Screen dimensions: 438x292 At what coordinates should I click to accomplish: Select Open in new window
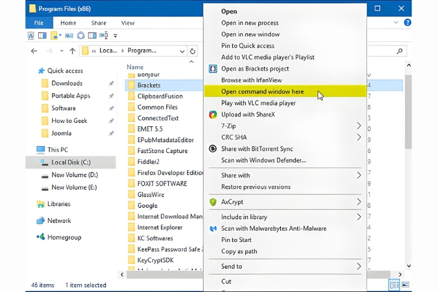[285, 34]
